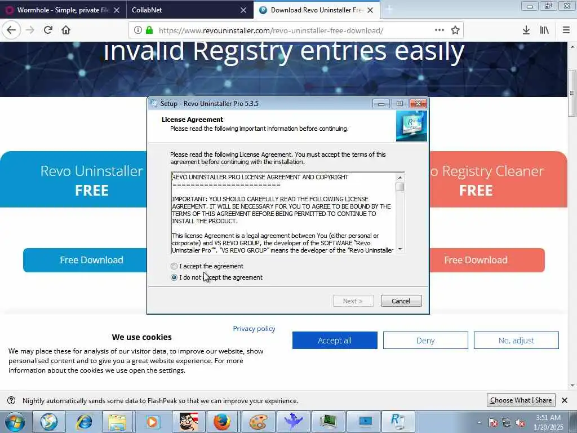577x433 pixels.
Task: Deny cookies
Action: pos(425,340)
